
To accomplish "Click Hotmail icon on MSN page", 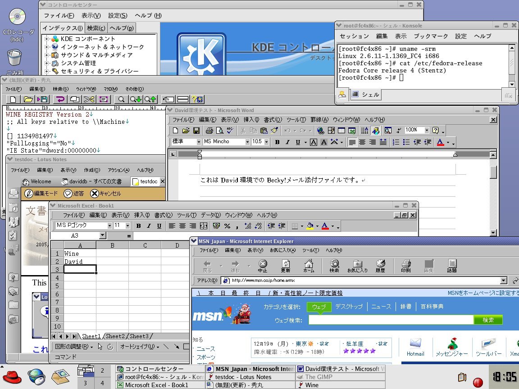I will [x=415, y=347].
